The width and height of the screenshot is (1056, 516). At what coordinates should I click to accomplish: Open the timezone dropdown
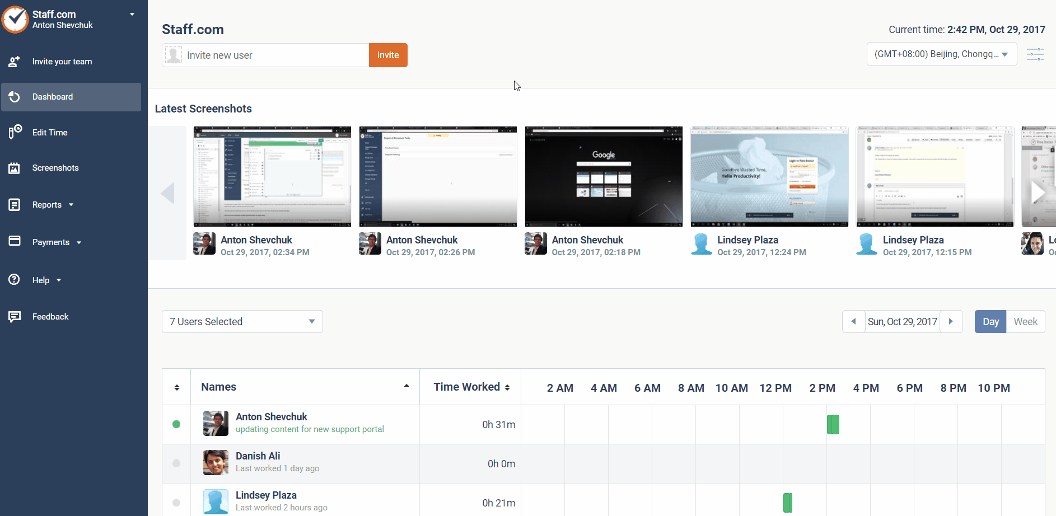(941, 54)
